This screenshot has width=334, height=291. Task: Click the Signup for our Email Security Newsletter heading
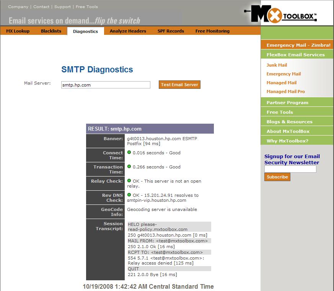click(x=292, y=159)
